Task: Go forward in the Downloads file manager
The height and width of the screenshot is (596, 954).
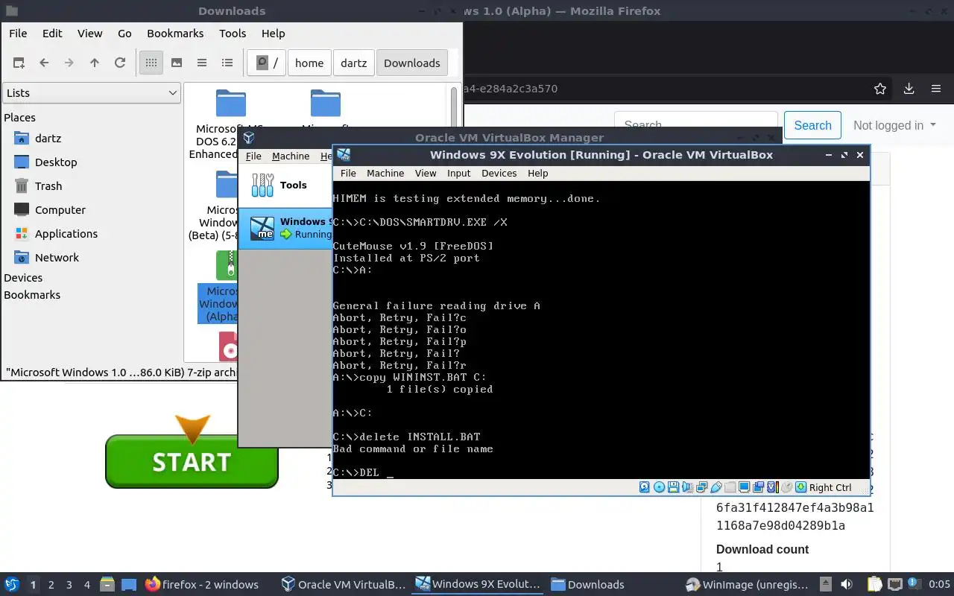Action: click(x=69, y=63)
